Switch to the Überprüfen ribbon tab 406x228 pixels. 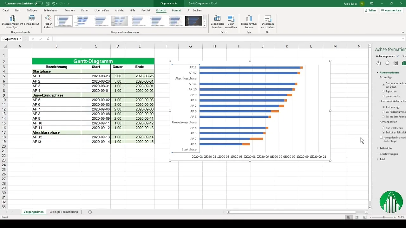[101, 10]
